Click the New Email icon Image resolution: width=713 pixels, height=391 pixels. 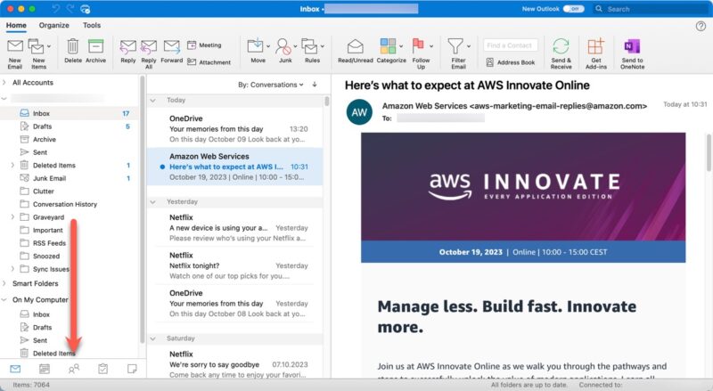tap(15, 49)
